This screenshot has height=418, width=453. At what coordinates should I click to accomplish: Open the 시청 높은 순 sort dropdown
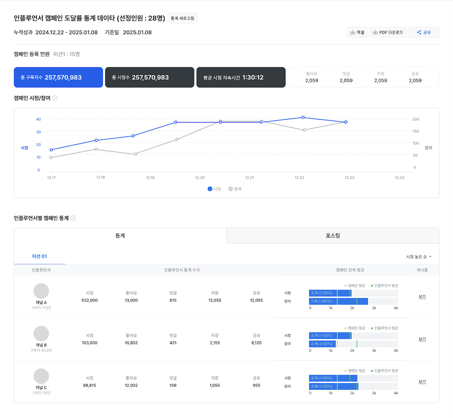(x=419, y=257)
